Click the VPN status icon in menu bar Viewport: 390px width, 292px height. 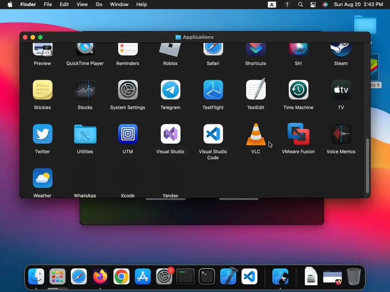pos(287,5)
